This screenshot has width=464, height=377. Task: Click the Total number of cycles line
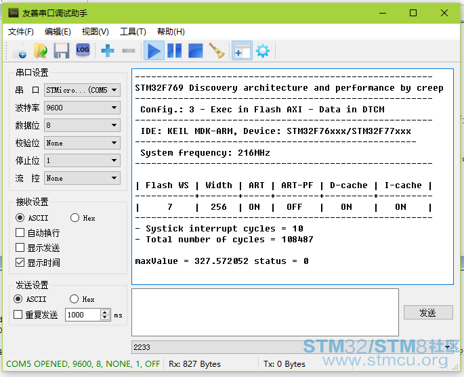[x=224, y=239]
